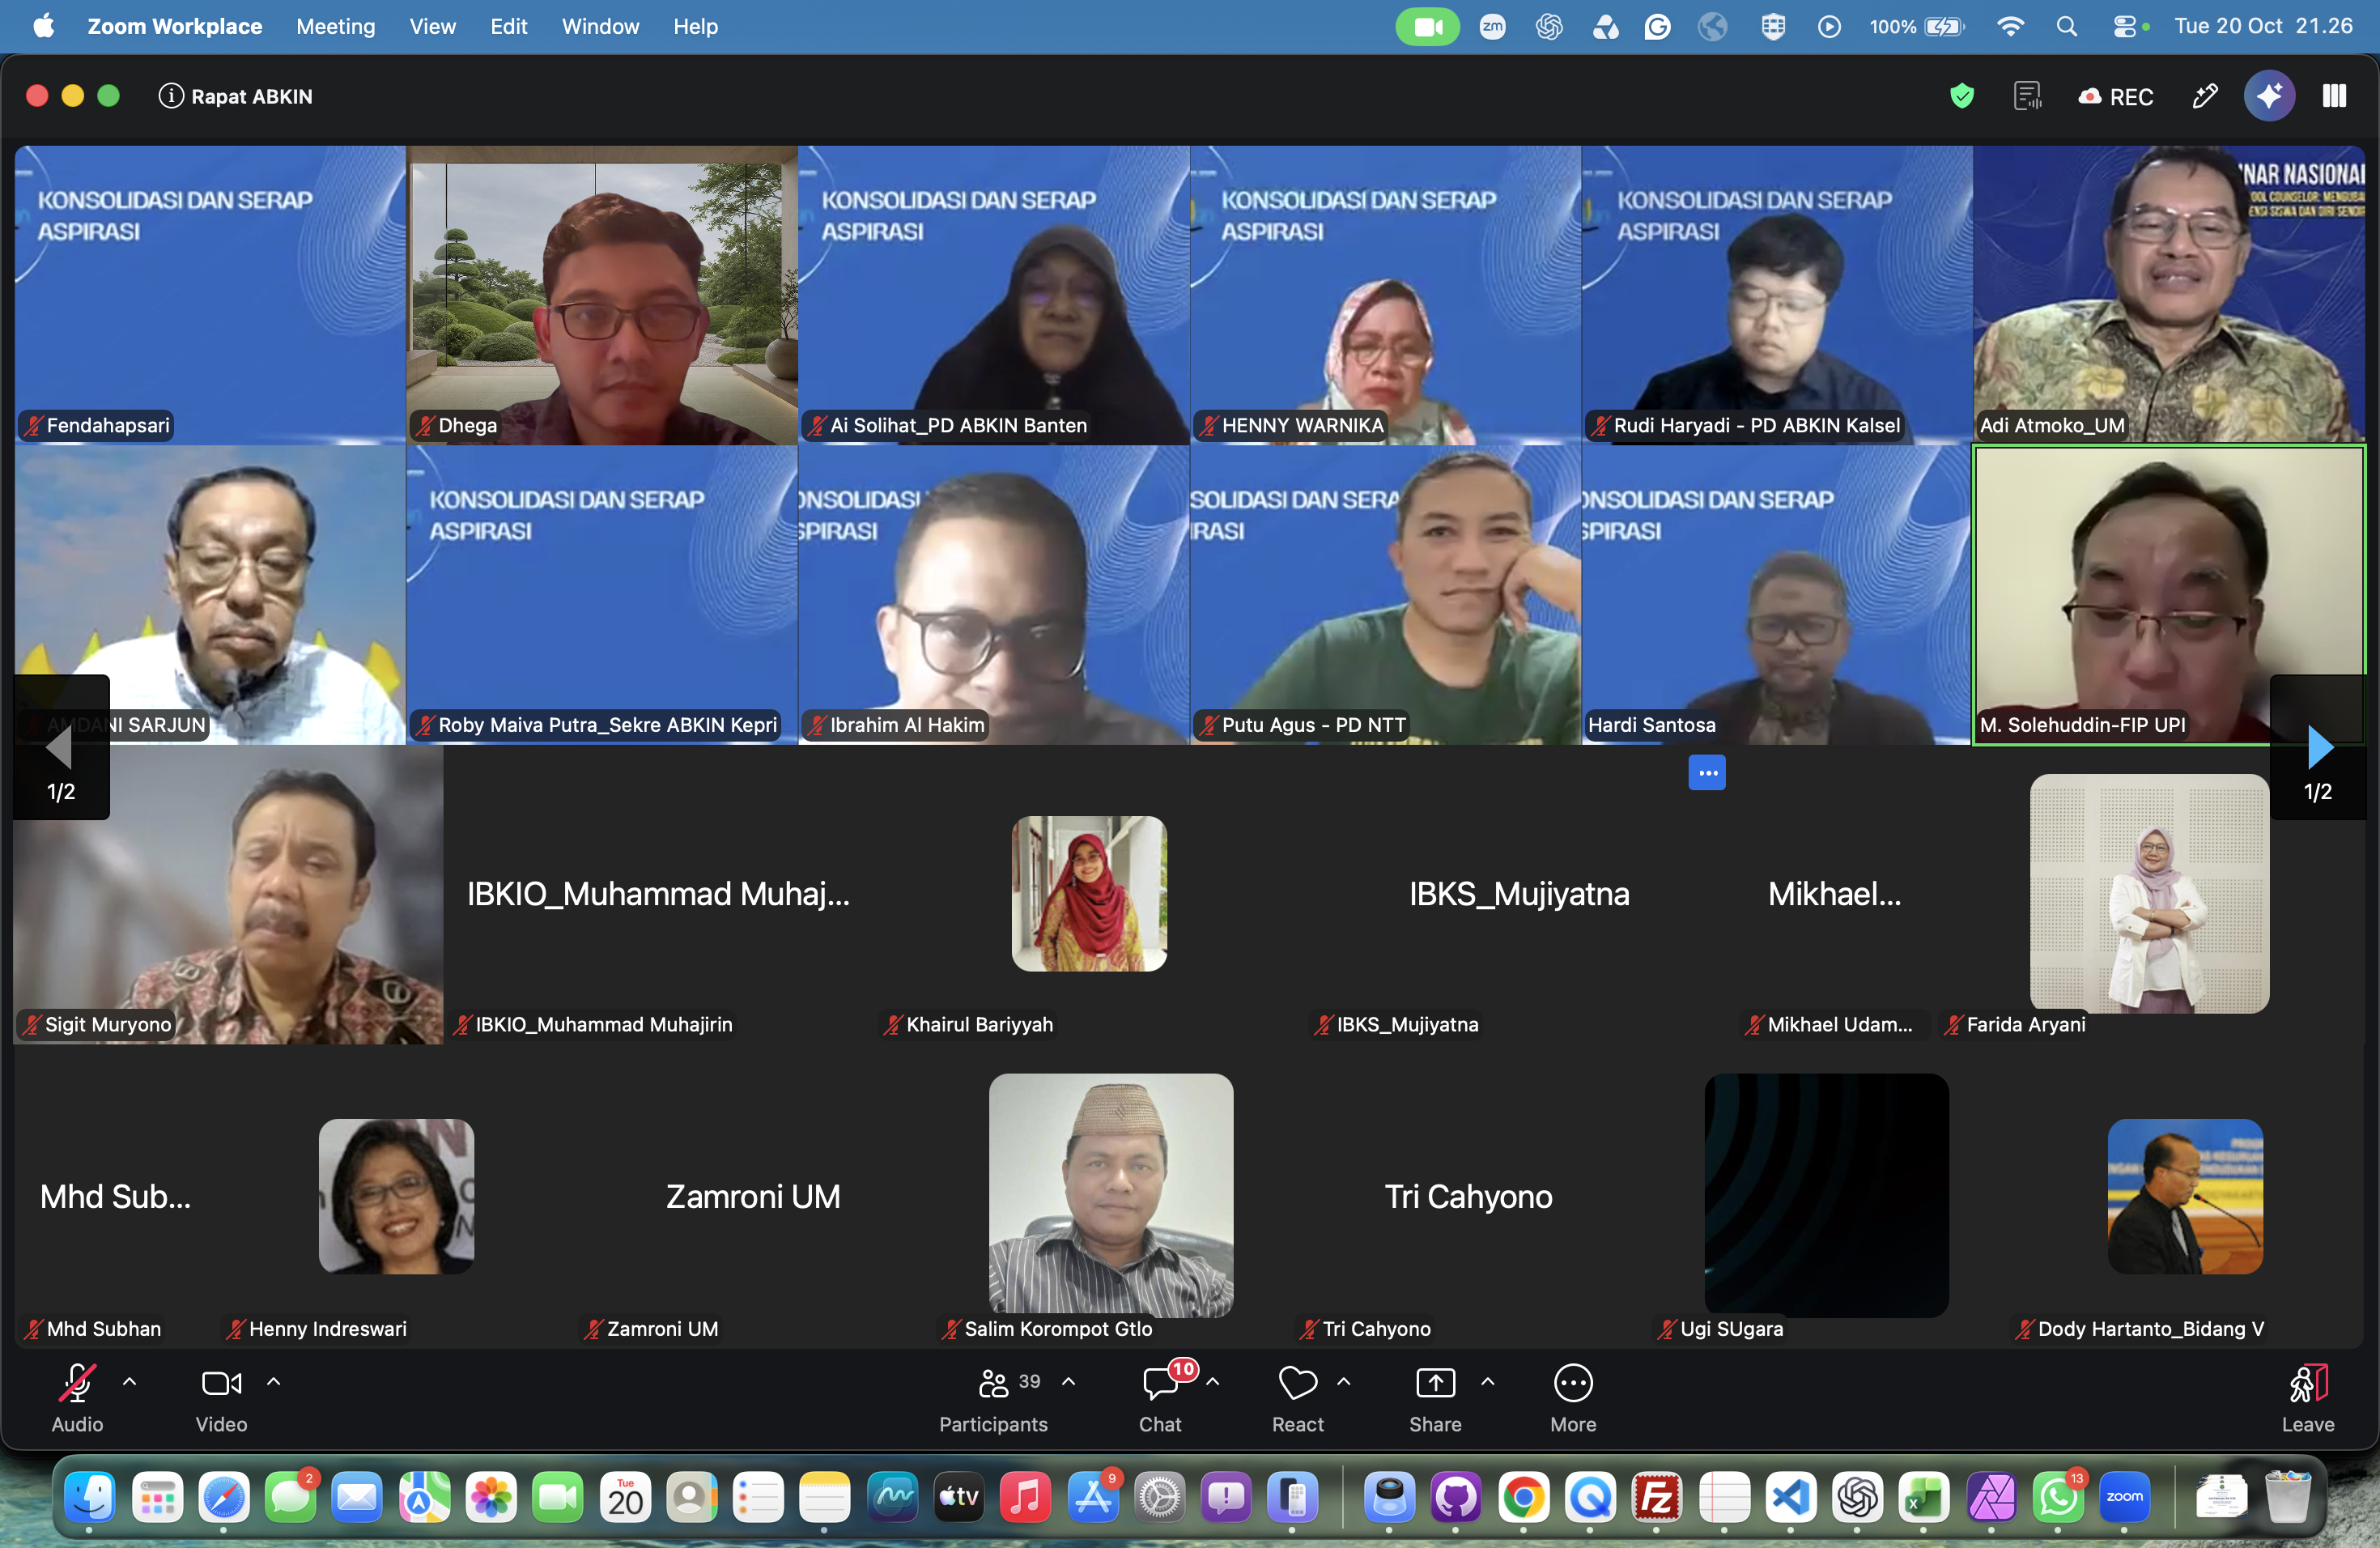The width and height of the screenshot is (2380, 1548).
Task: Open the Help menu
Action: 696,26
